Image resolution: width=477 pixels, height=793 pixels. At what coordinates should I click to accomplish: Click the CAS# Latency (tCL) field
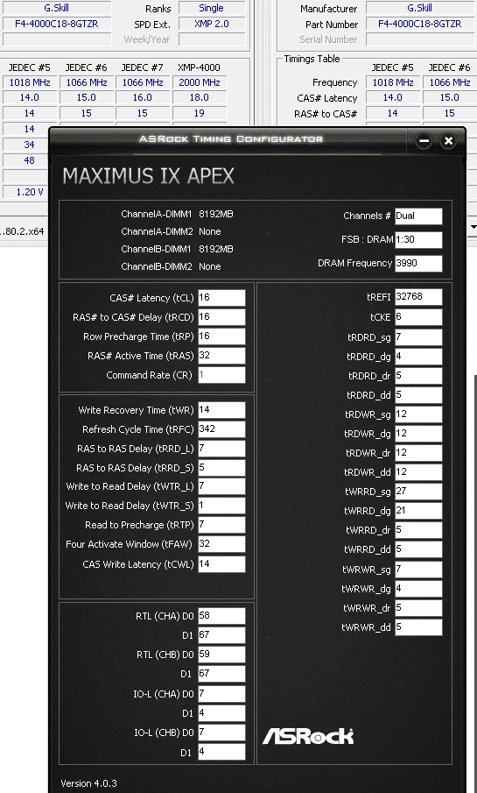coord(221,297)
